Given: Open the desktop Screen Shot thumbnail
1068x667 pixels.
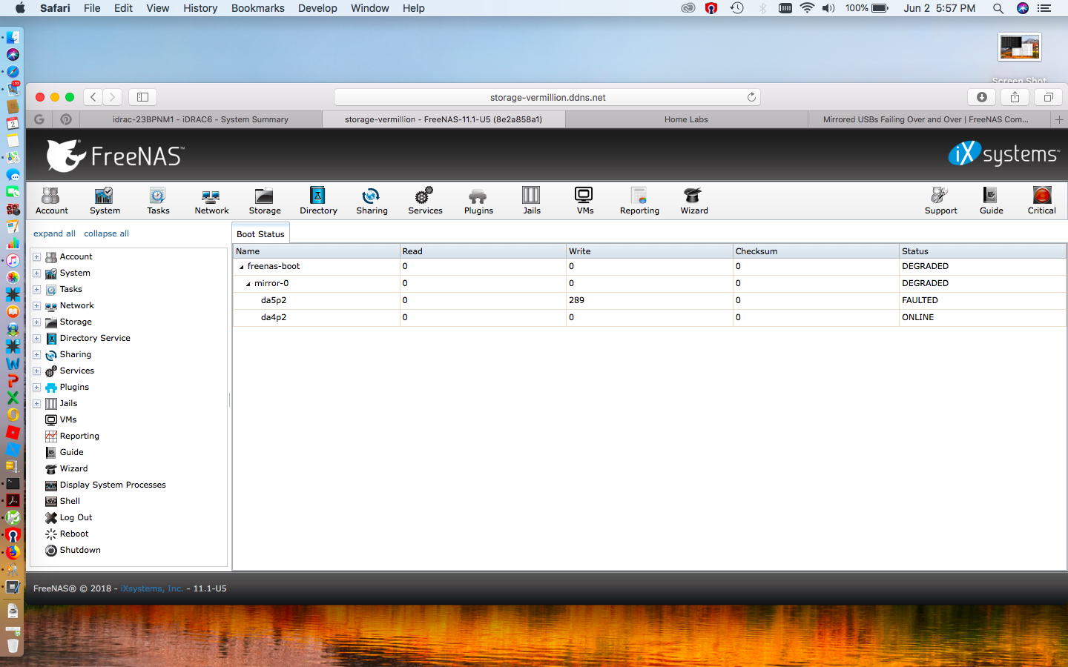Looking at the screenshot, I should pyautogui.click(x=1020, y=47).
